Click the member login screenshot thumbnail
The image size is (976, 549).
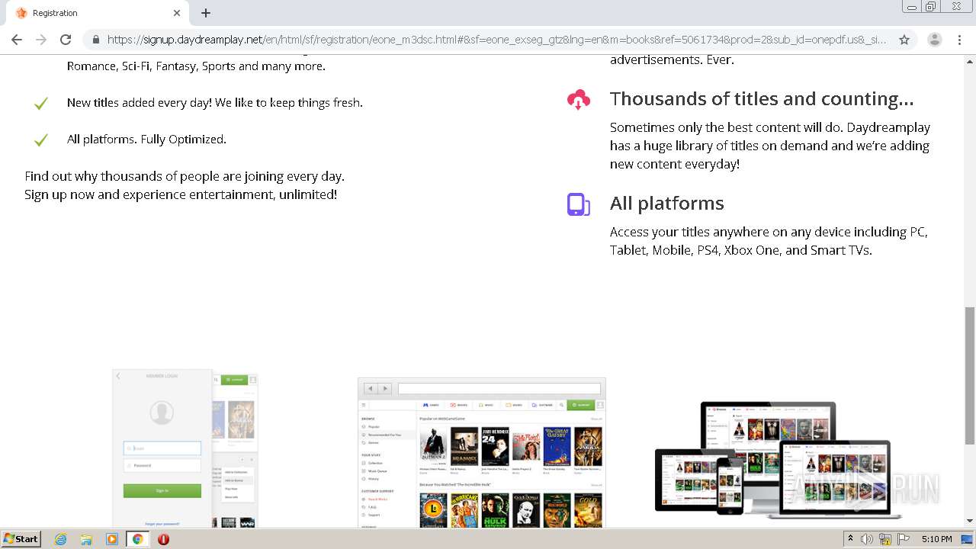click(185, 448)
